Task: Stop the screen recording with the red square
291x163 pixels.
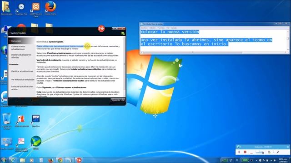Action: coord(245,152)
